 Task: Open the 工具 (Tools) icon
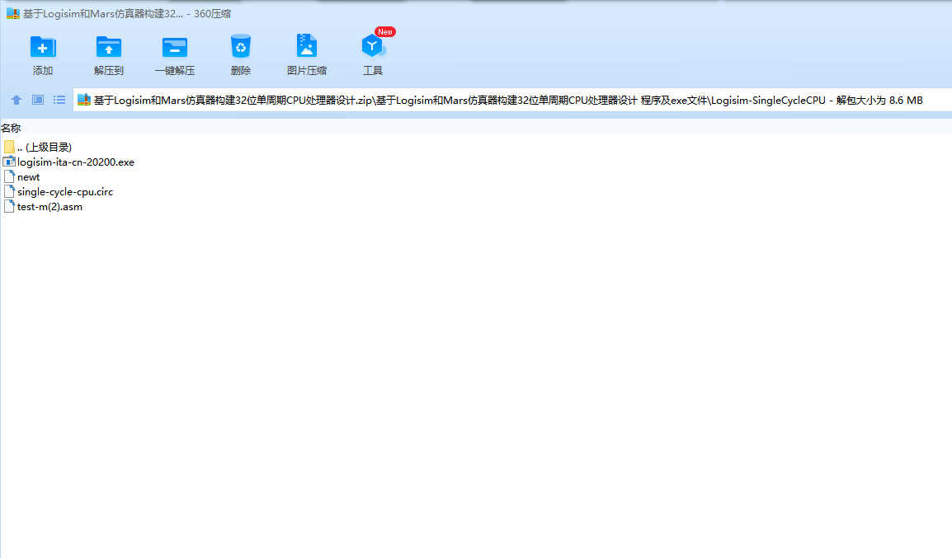click(372, 46)
